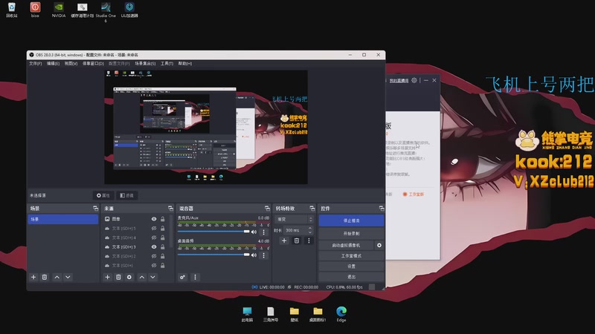Pop out the 转场特效 dock panel
This screenshot has width=595, height=334.
[x=312, y=209]
